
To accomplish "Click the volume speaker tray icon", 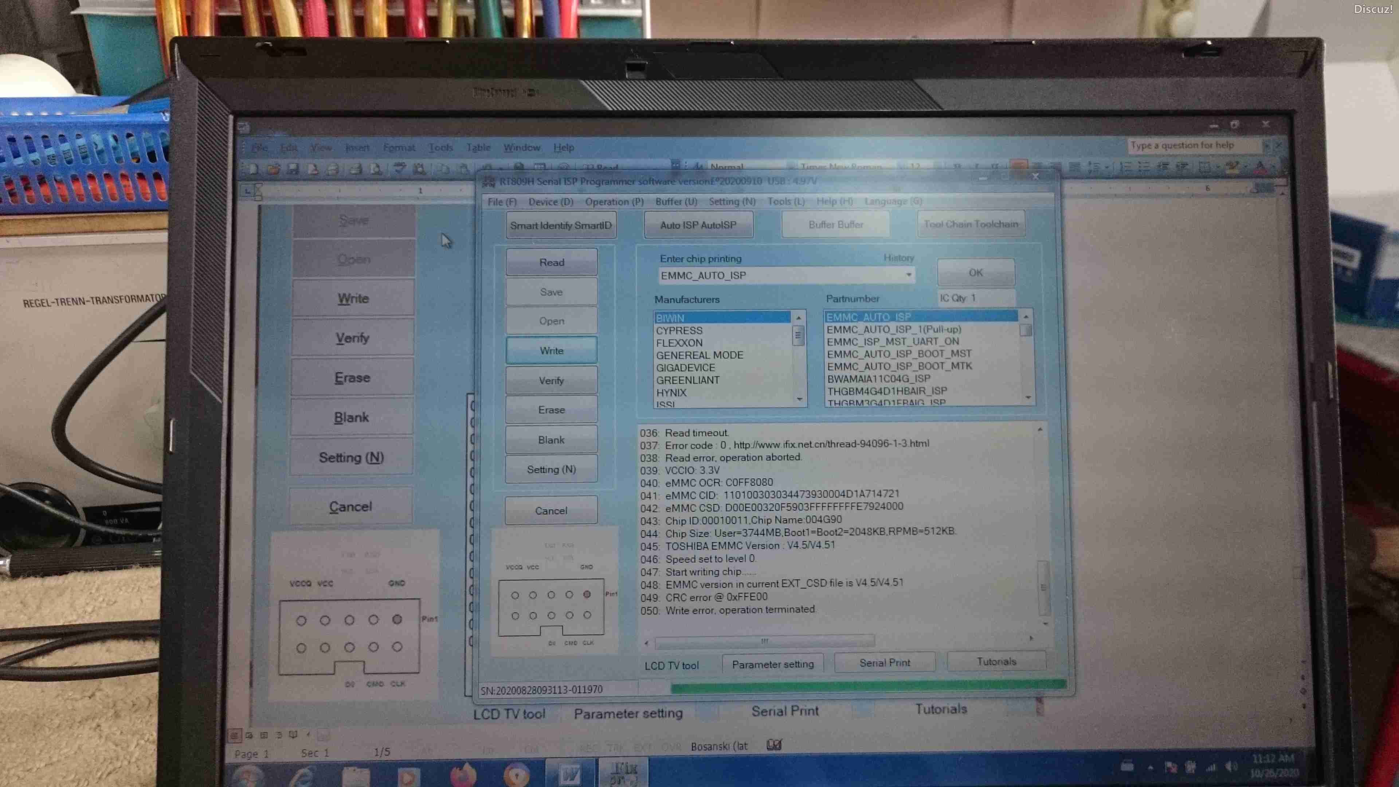I will pos(1231,767).
